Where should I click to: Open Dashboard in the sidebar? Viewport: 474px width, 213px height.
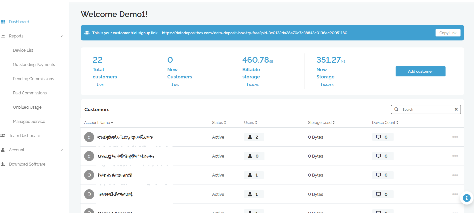point(19,22)
